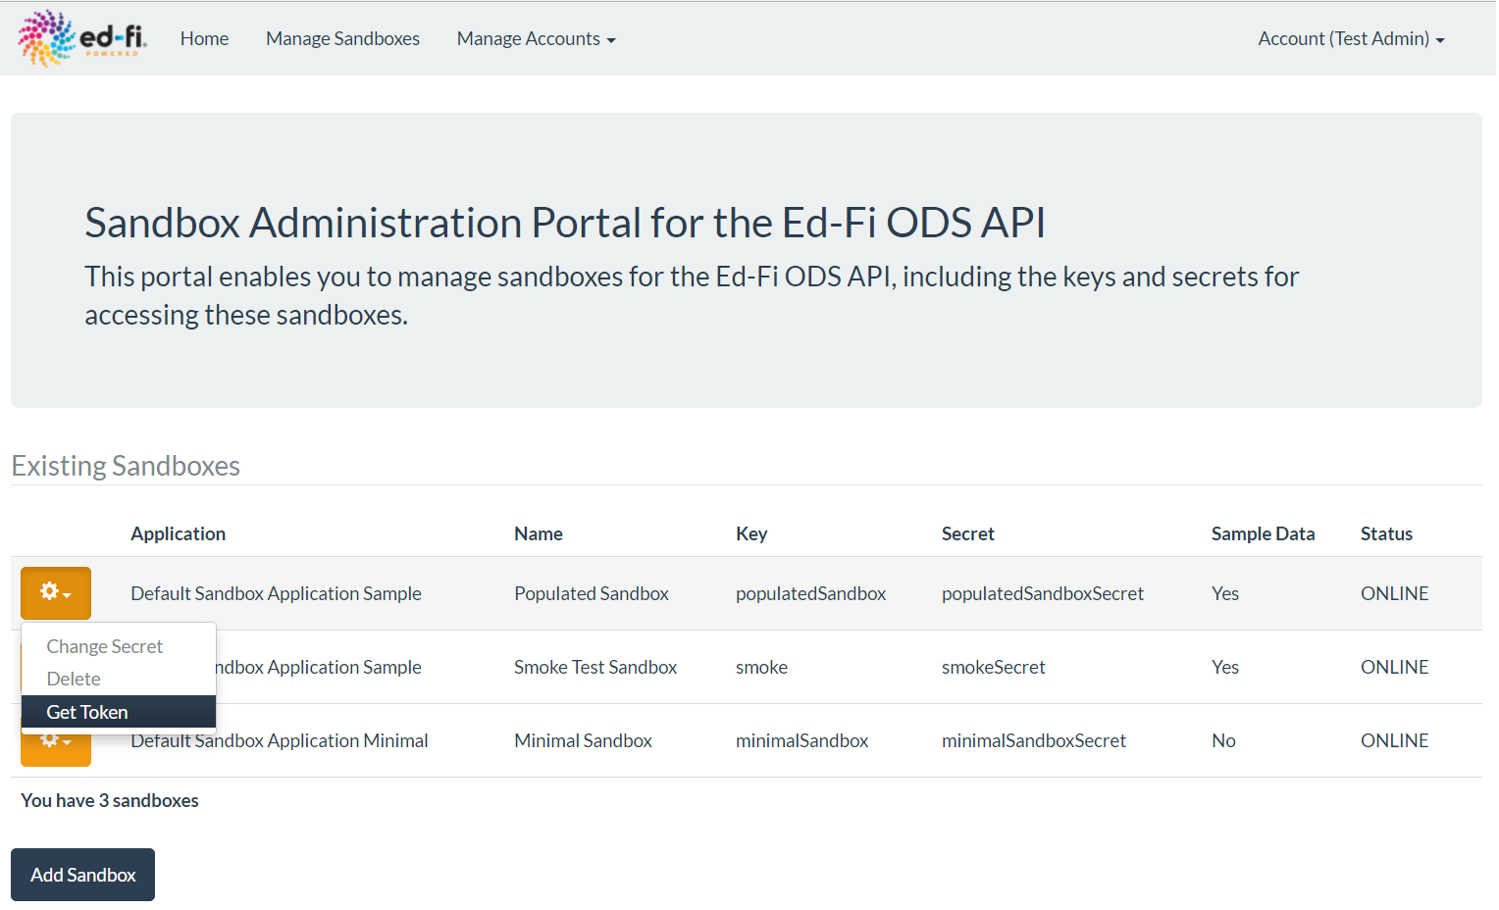Click the Application column header
1499x910 pixels.
coord(179,533)
